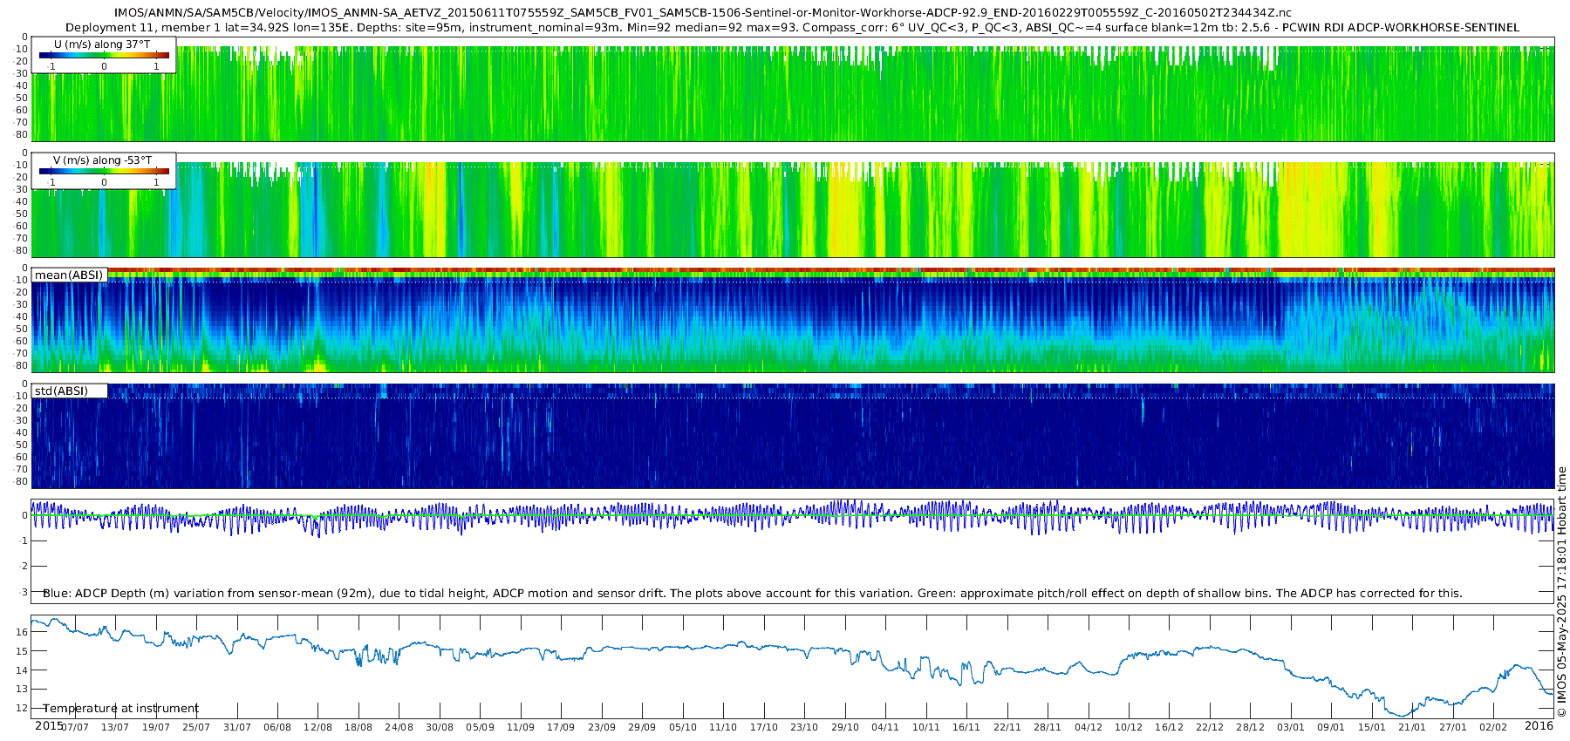Click the 'Temperature at instrument' label
Viewport: 1570px width, 741px height.
pyautogui.click(x=120, y=709)
